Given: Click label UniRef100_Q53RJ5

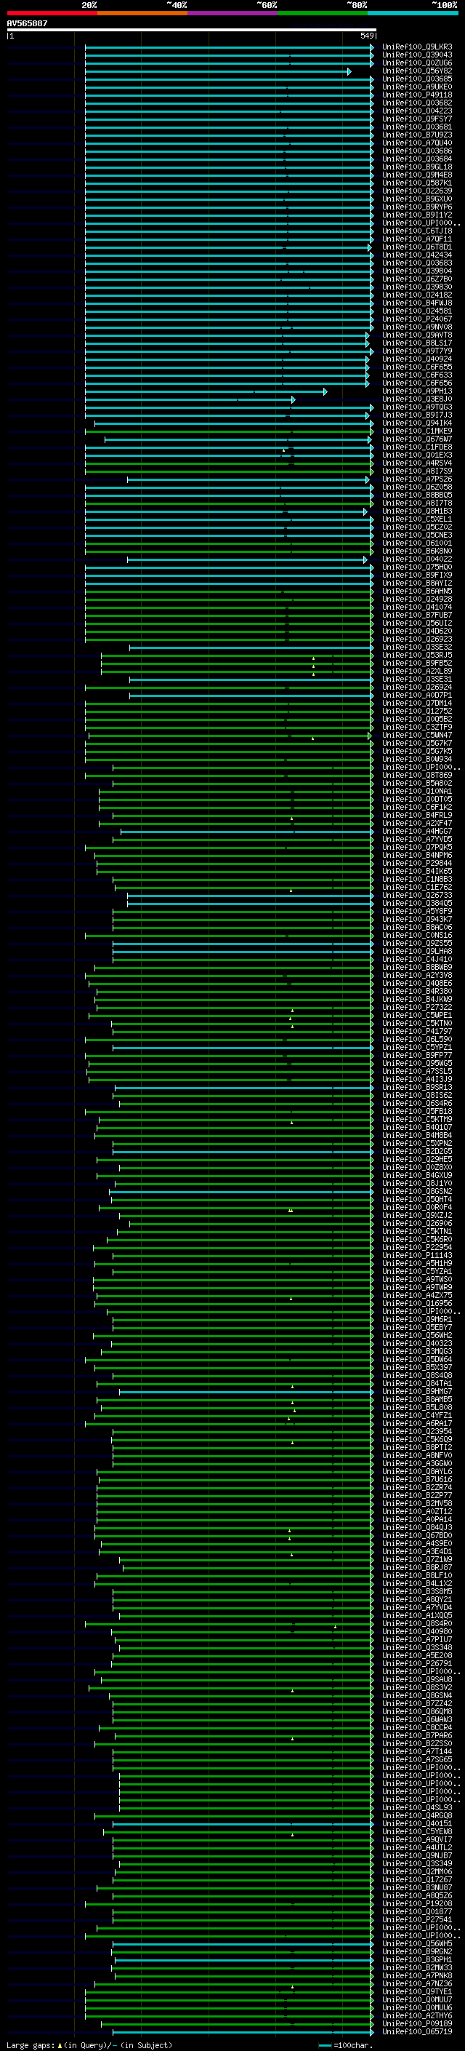Looking at the screenshot, I should [x=417, y=656].
